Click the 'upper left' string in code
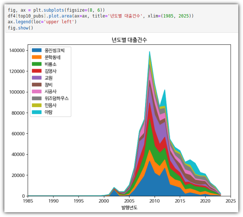The width and height of the screenshot is (243, 217). click(x=59, y=22)
